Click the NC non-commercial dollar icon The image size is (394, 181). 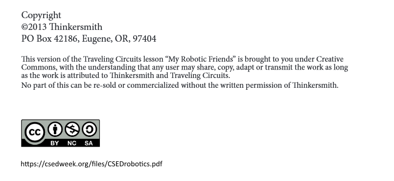tap(72, 129)
